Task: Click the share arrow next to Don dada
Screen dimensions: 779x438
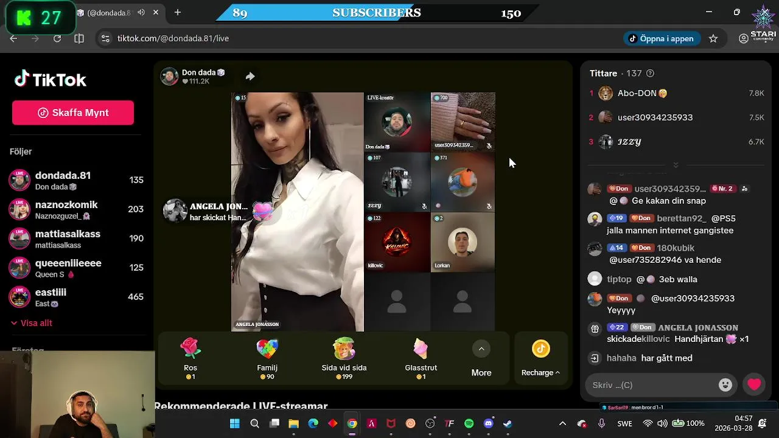Action: [x=250, y=76]
